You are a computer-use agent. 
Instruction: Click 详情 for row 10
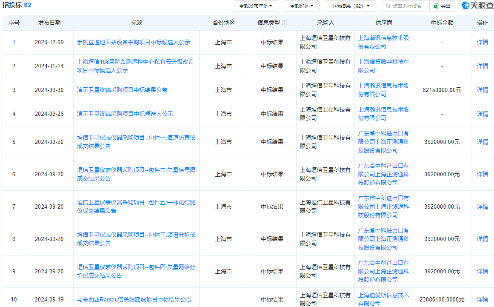(x=483, y=299)
